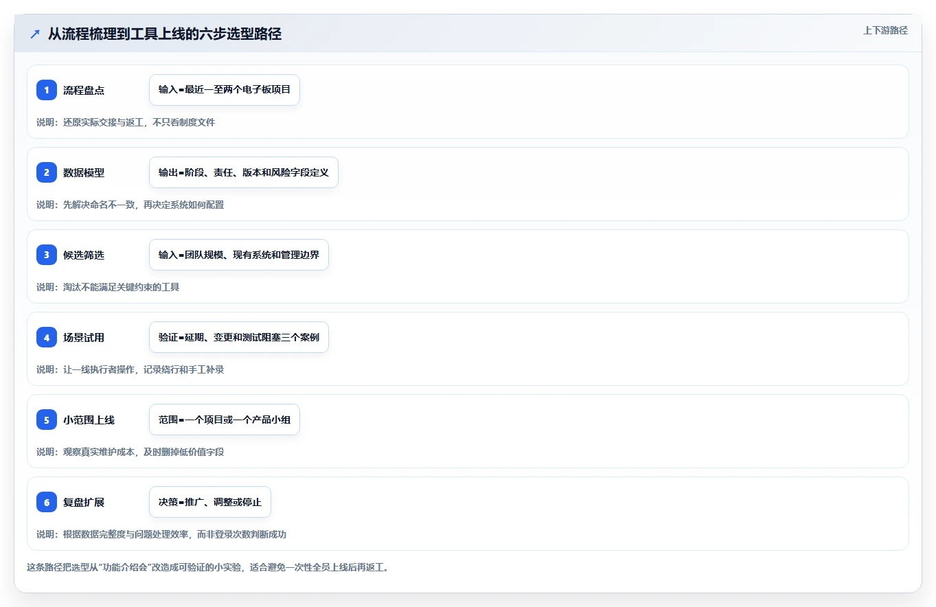Click the chip 范围=一个项目或一个产品小组
This screenshot has width=936, height=607.
coord(225,420)
